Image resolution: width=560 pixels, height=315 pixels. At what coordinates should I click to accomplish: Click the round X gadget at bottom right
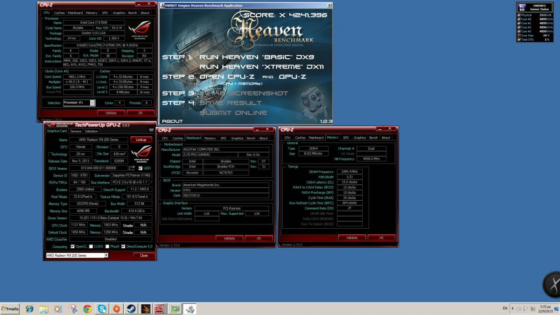(552, 284)
